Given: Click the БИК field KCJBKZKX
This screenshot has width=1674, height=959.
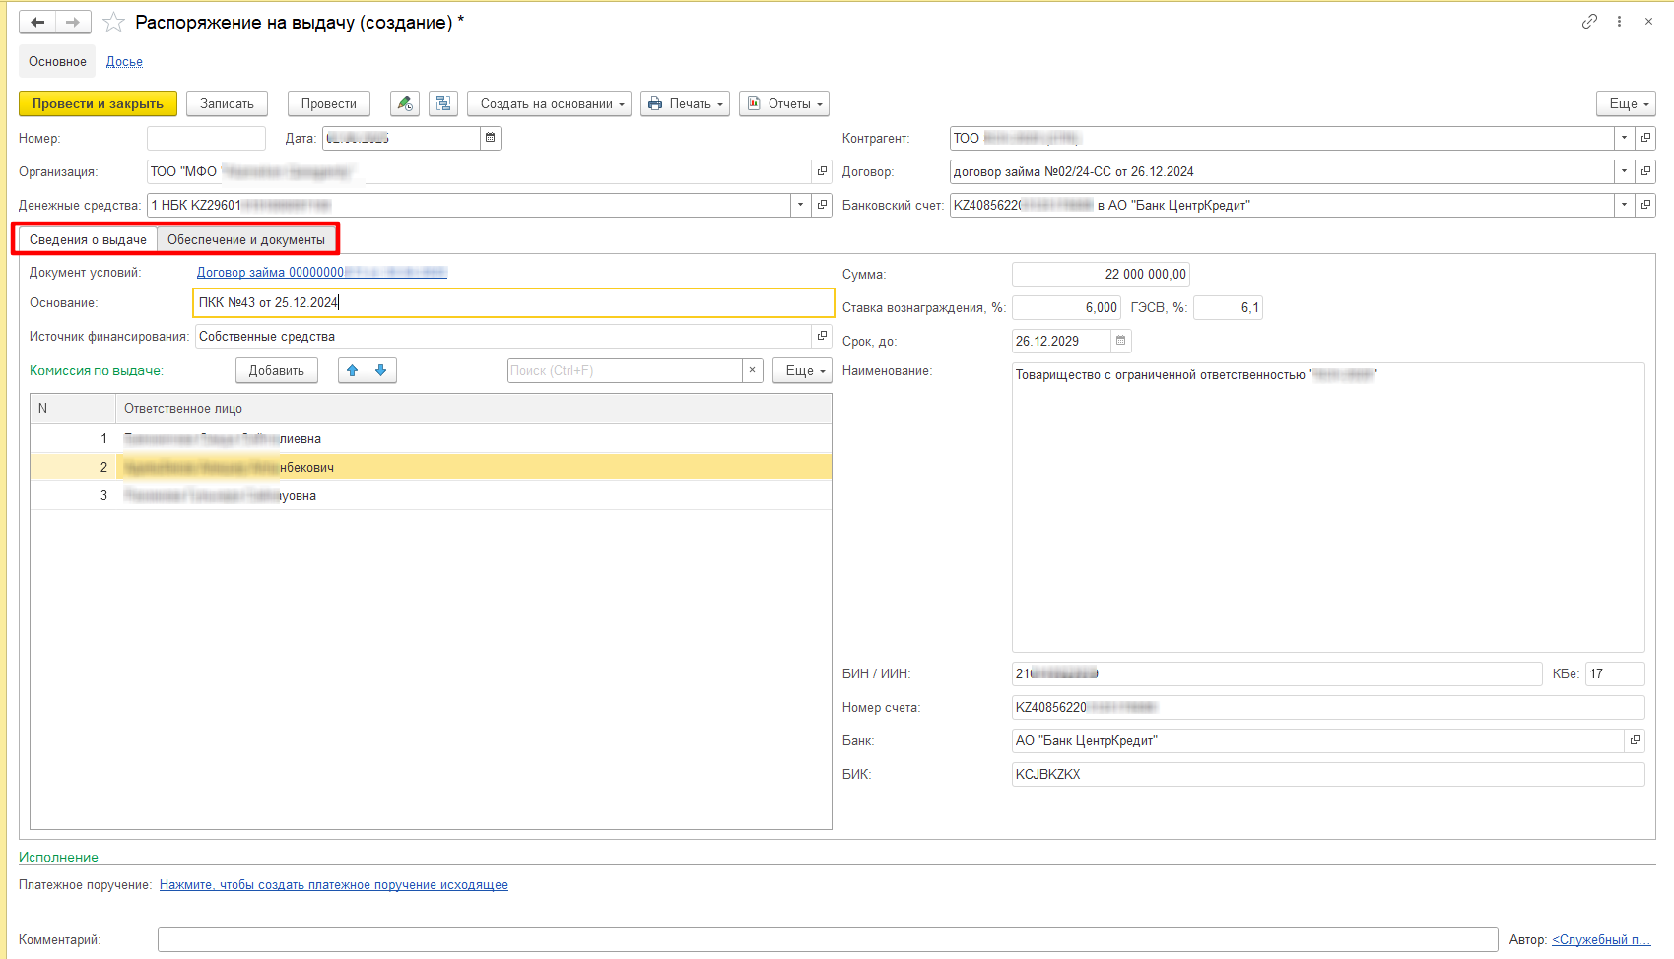Looking at the screenshot, I should (1328, 774).
